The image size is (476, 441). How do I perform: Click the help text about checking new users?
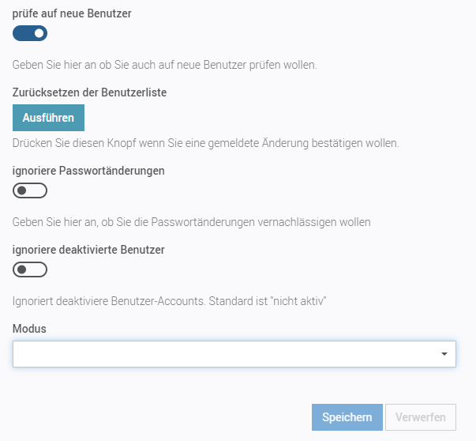(164, 64)
